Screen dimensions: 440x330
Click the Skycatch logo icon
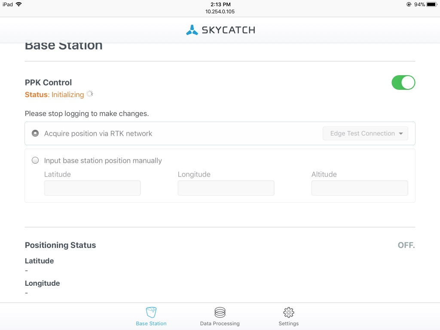[x=192, y=30]
